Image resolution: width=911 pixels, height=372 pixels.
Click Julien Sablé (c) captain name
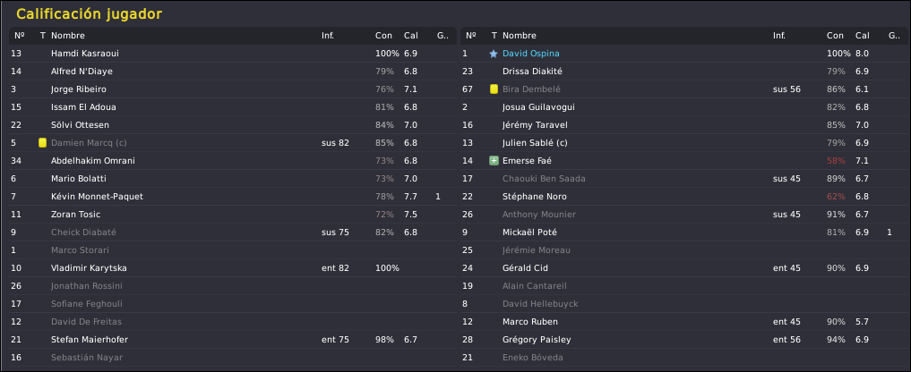(536, 143)
